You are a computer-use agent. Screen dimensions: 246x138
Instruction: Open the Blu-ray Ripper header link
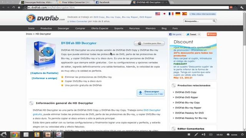(130, 17)
